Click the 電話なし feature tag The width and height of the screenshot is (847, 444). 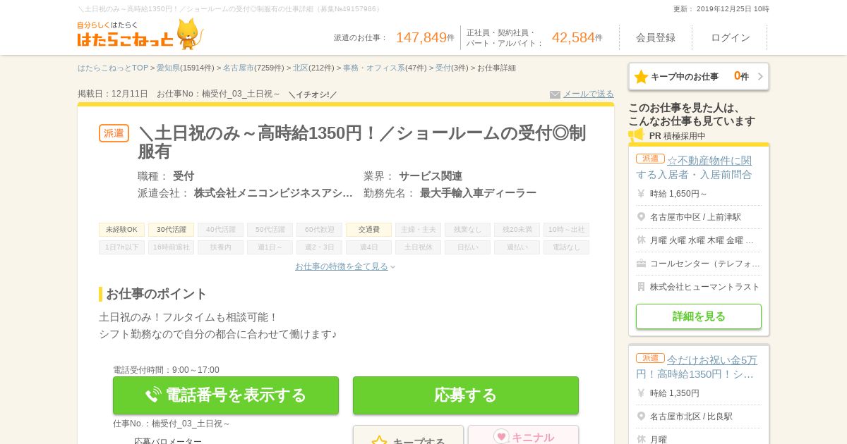[x=566, y=247]
